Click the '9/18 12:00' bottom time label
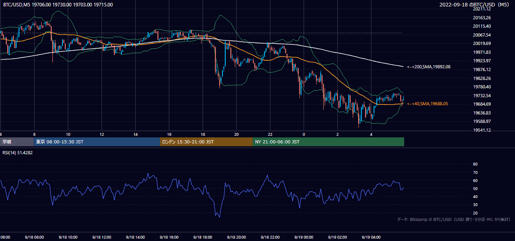515x241 pixels. pyautogui.click(x=101, y=237)
